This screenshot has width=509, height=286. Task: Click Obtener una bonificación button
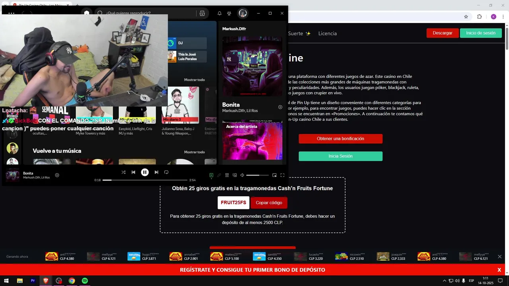tap(340, 139)
